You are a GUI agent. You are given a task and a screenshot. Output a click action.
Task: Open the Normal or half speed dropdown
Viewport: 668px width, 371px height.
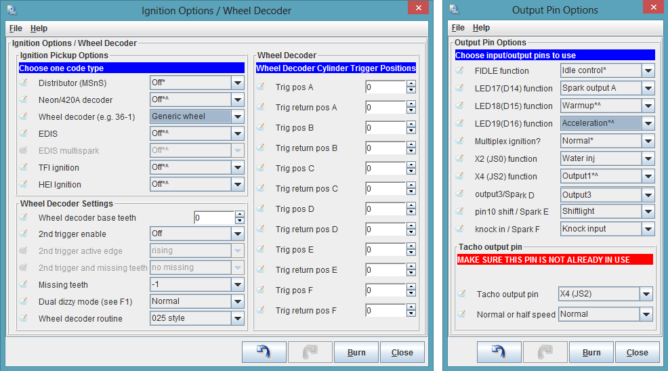(x=606, y=314)
